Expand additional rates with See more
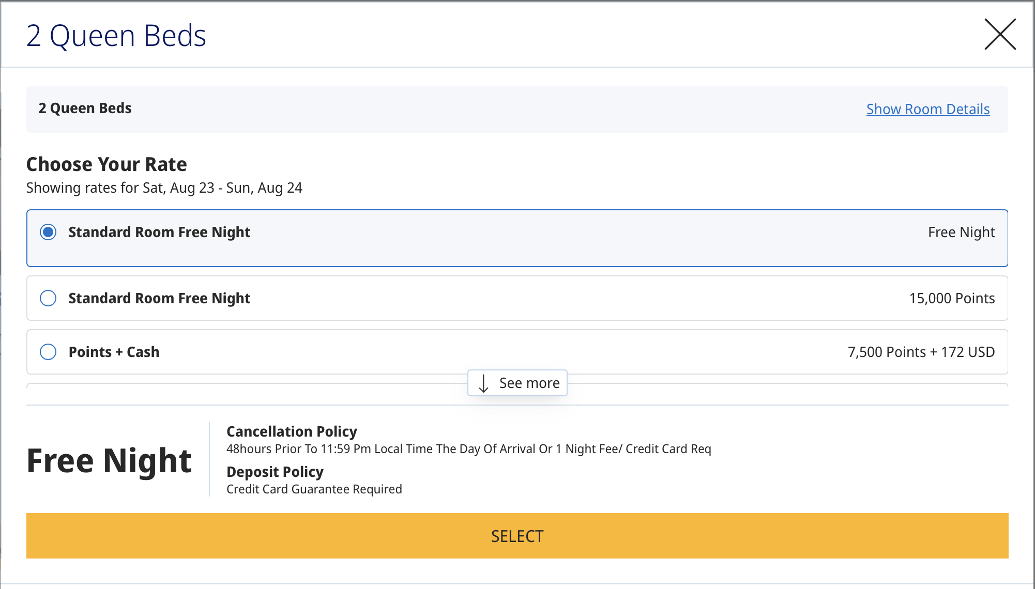1035x589 pixels. click(517, 382)
